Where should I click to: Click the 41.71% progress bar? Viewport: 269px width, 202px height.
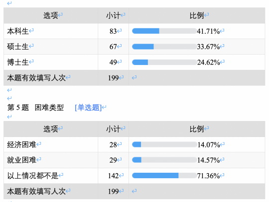tap(164, 31)
